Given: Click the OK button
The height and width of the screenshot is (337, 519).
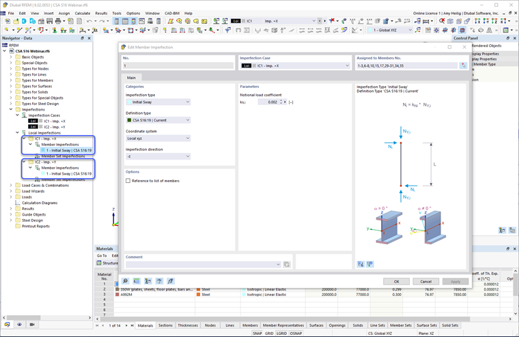Looking at the screenshot, I should [397, 282].
